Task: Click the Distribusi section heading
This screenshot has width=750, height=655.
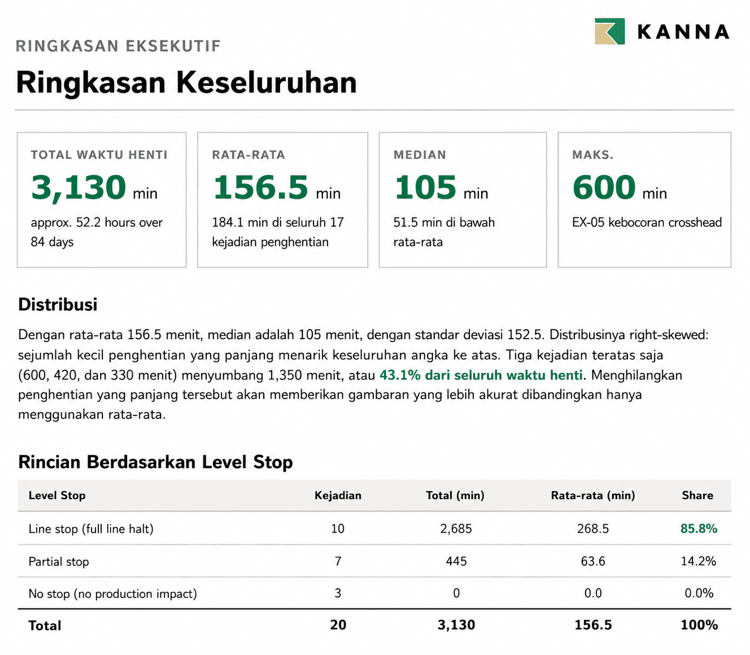Action: point(58,305)
